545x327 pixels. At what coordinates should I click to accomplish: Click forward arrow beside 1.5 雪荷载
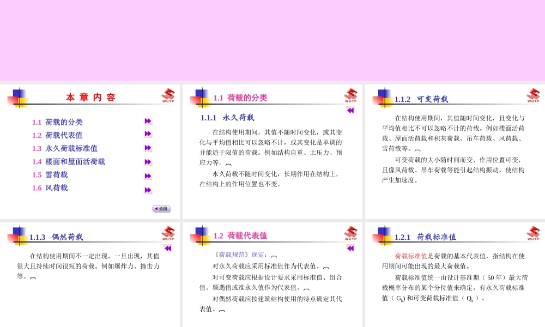coord(148,176)
